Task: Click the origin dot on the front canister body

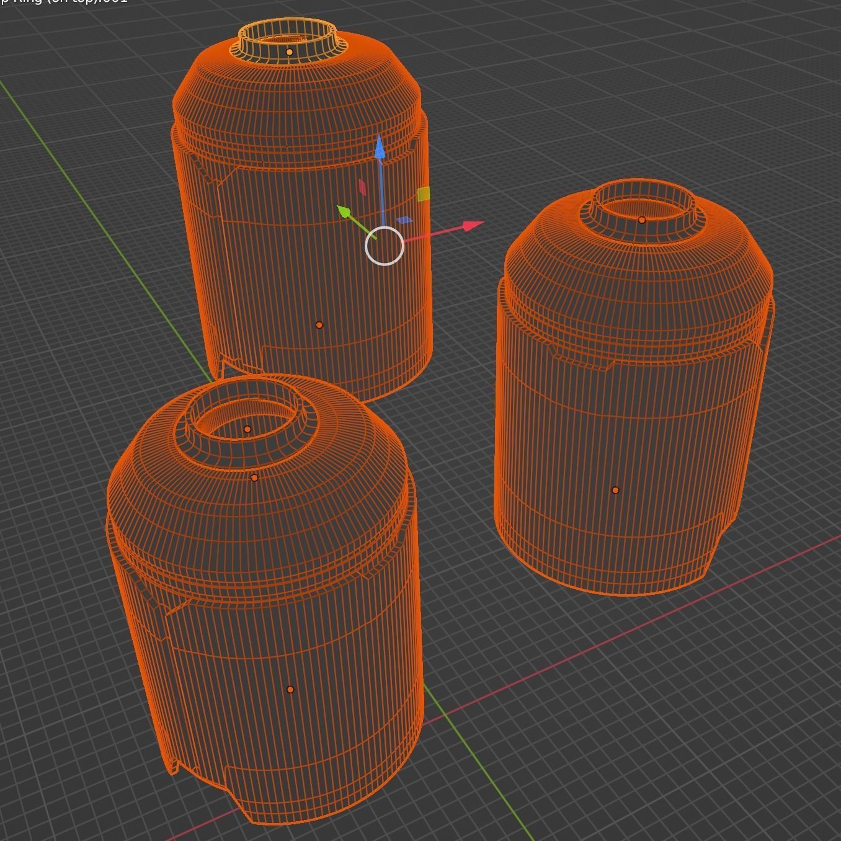Action: tap(290, 689)
